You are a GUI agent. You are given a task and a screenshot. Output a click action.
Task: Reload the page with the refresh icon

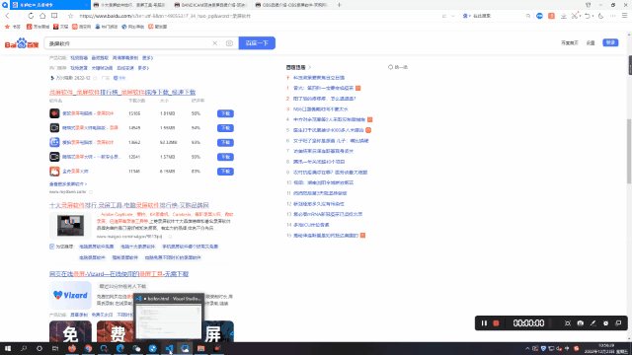31,16
